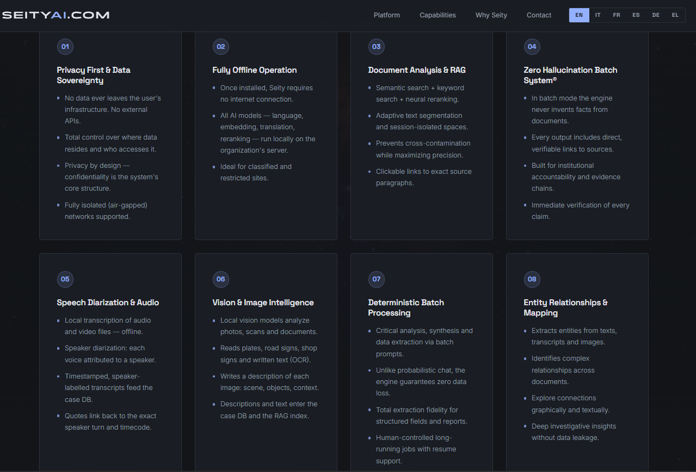
Task: Click 'Clickable links to exact source paragraphs.'
Action: point(424,177)
